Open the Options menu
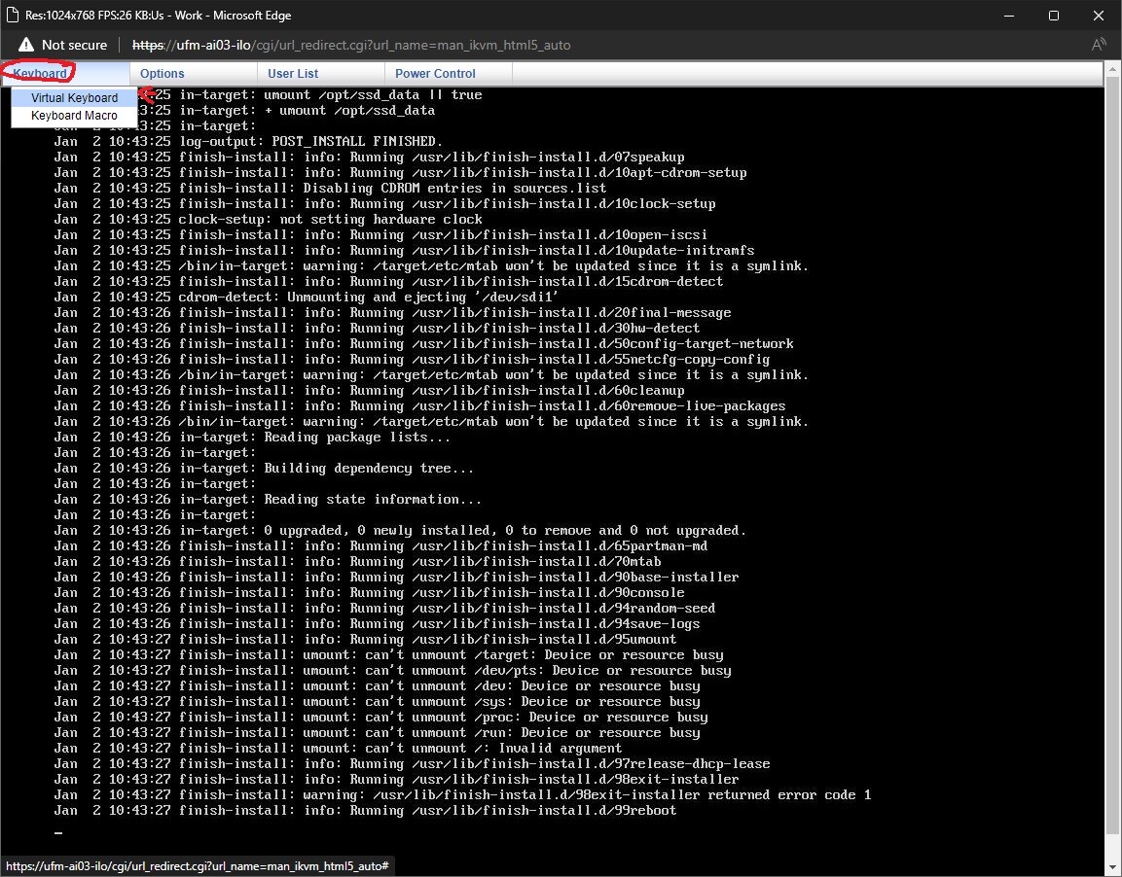The image size is (1122, 877). [162, 73]
